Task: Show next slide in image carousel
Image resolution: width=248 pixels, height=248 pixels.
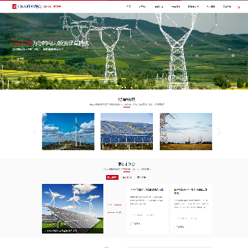Action: coord(219,132)
